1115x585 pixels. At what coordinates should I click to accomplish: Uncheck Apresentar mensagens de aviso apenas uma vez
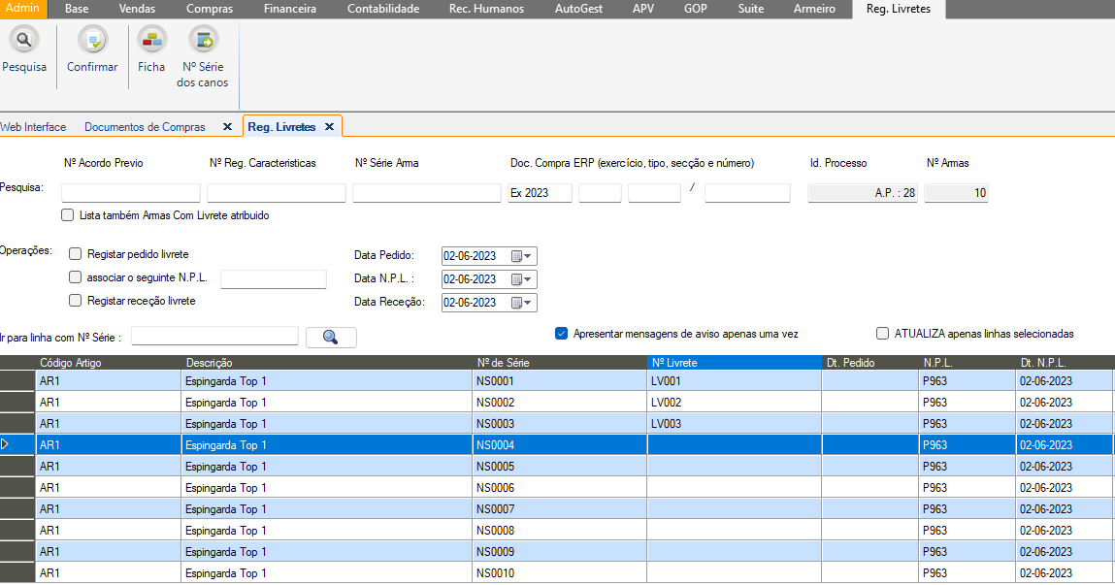click(561, 333)
